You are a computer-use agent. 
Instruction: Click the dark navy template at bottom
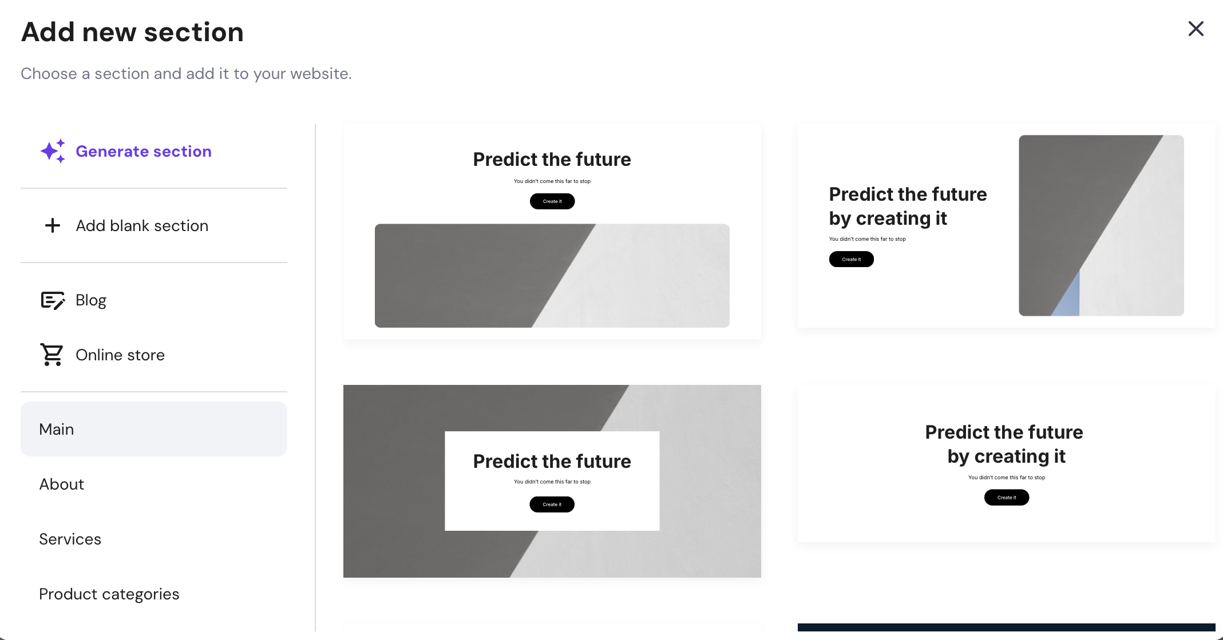[x=1006, y=627]
